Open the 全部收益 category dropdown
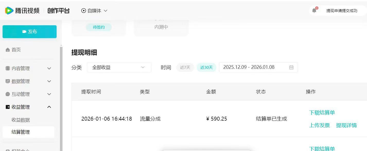The height and width of the screenshot is (151, 367). pos(118,67)
